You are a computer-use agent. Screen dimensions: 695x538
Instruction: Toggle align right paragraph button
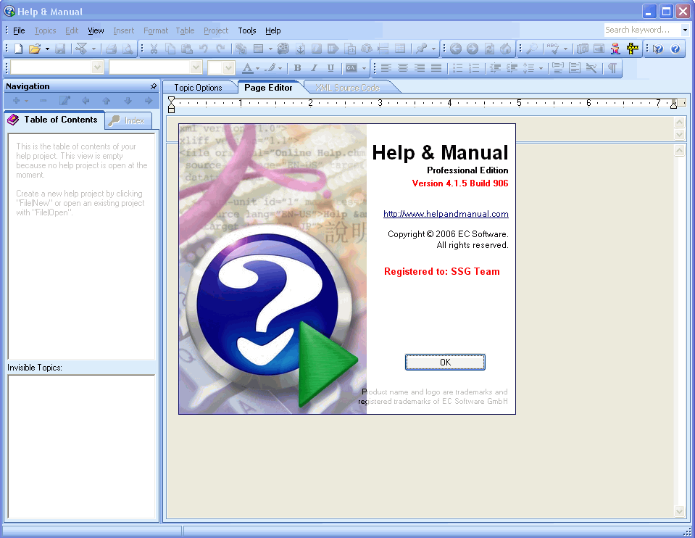[x=420, y=68]
